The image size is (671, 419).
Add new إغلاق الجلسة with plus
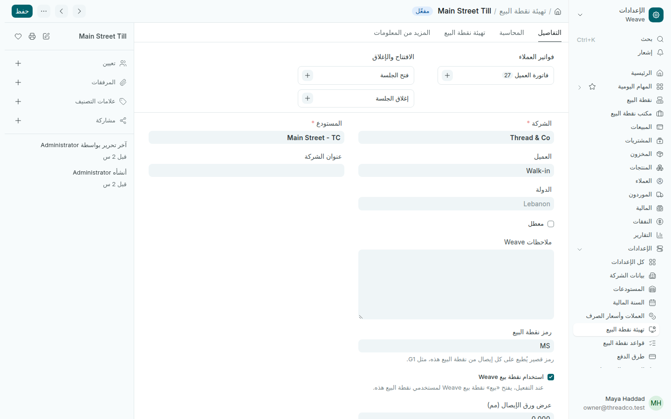point(308,98)
